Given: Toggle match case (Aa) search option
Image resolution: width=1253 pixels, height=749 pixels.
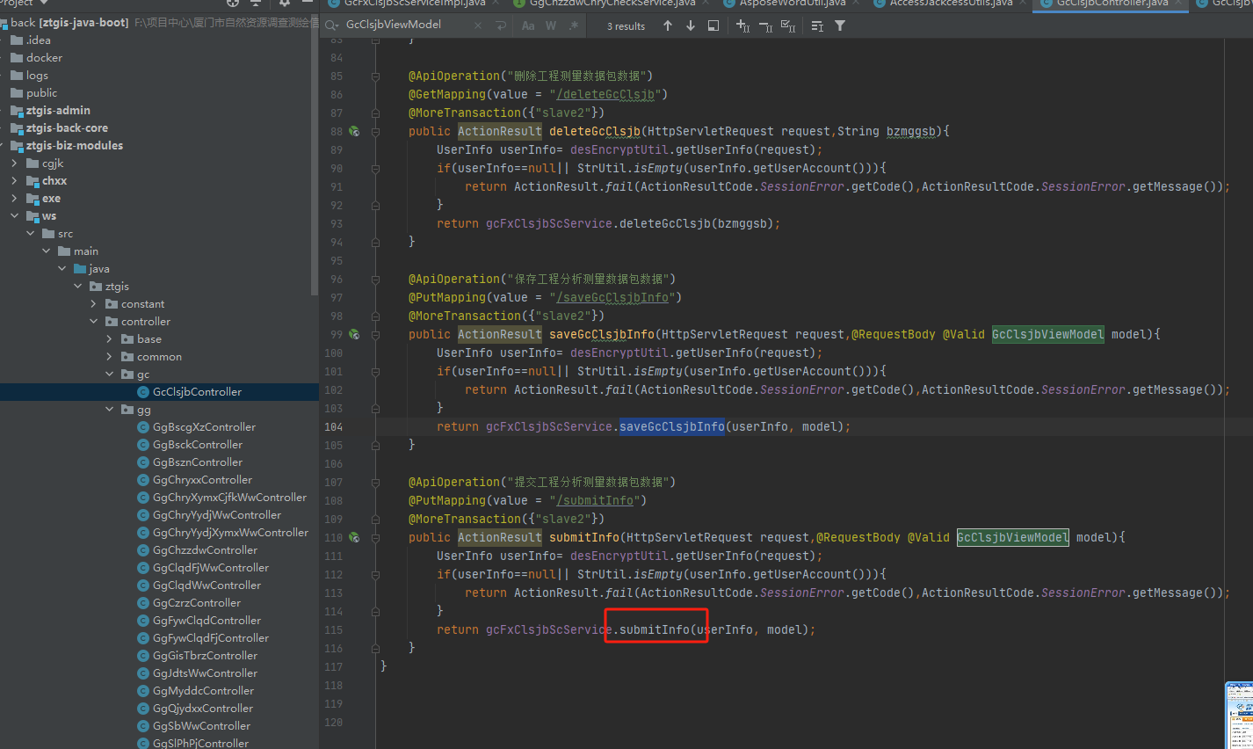Looking at the screenshot, I should (x=528, y=26).
